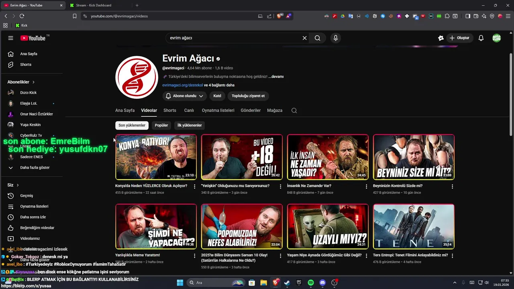Open a new browser tab

[137, 5]
